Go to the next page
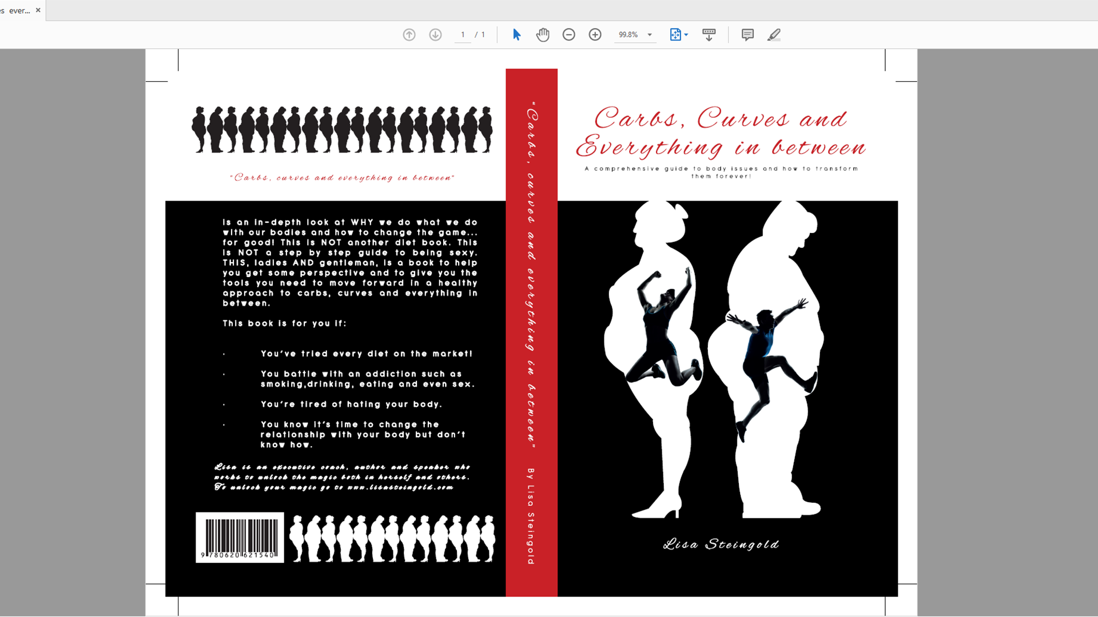Image resolution: width=1098 pixels, height=617 pixels. coord(435,34)
